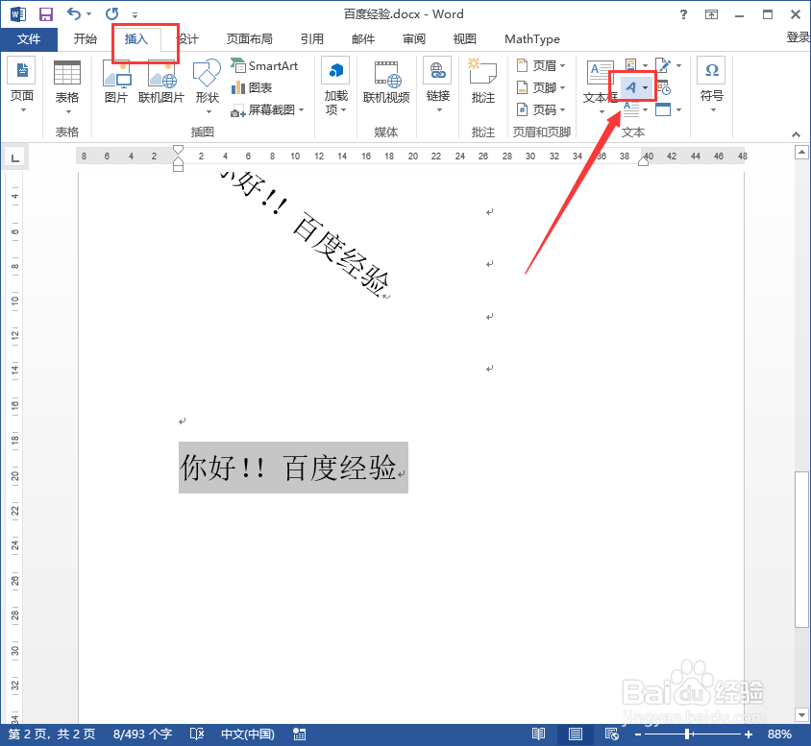Switch to the 邮件 mailings tab
This screenshot has height=746, width=811.
[x=363, y=39]
